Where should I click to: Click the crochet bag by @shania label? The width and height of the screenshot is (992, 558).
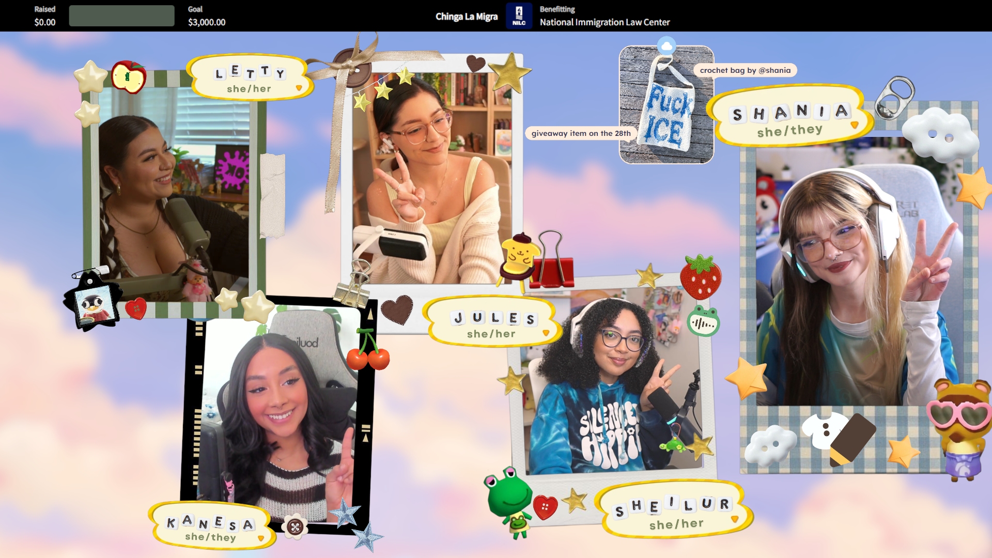tap(745, 70)
